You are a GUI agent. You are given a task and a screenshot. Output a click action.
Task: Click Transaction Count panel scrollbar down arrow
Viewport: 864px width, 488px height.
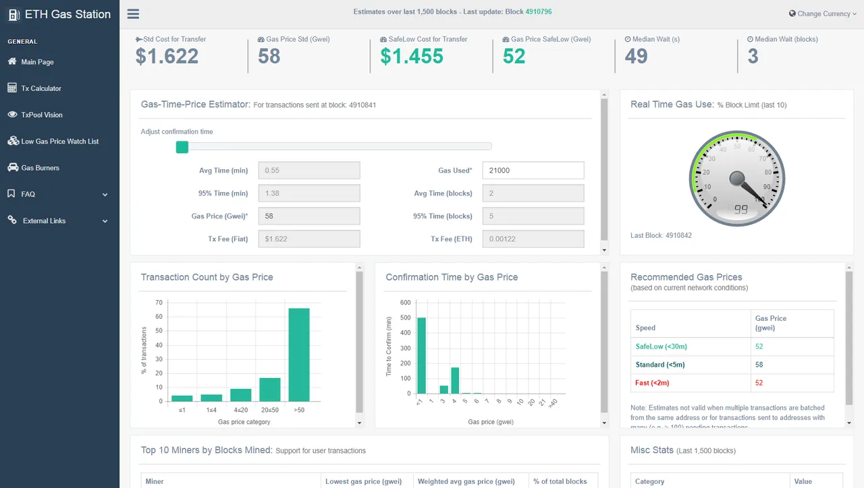pos(359,423)
